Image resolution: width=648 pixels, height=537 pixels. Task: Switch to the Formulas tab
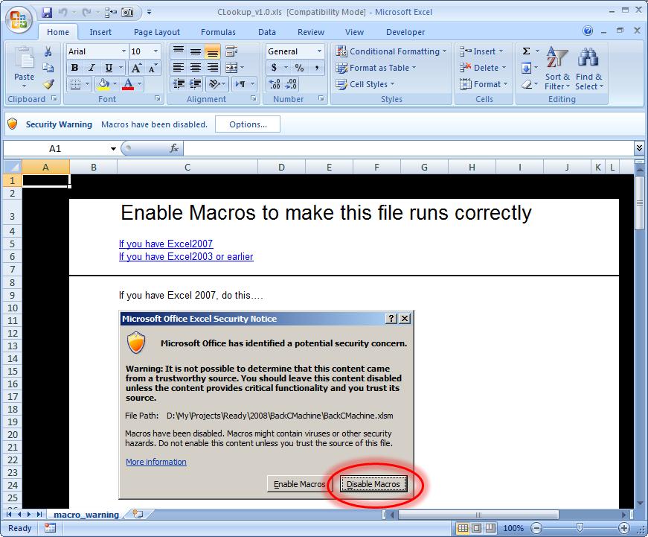click(218, 32)
